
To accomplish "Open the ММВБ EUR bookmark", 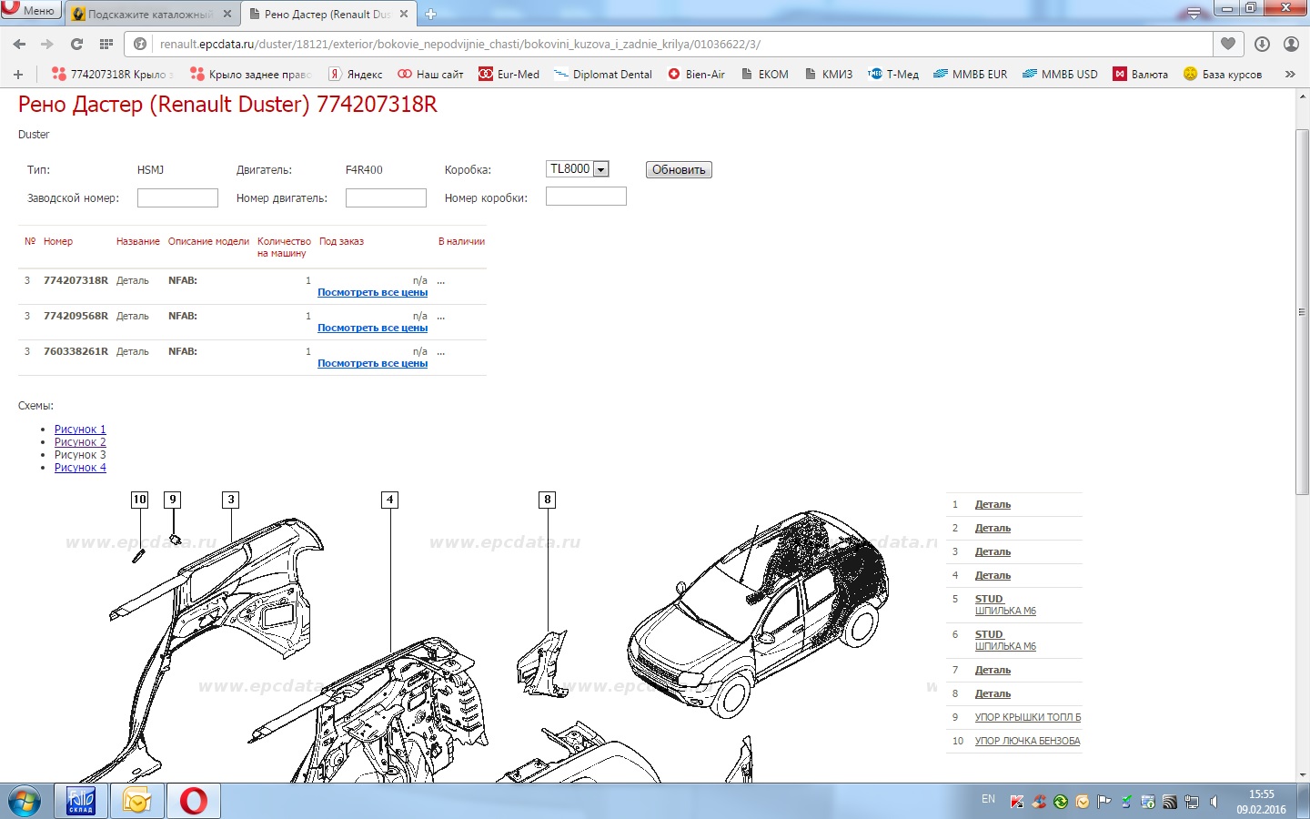I will click(971, 74).
